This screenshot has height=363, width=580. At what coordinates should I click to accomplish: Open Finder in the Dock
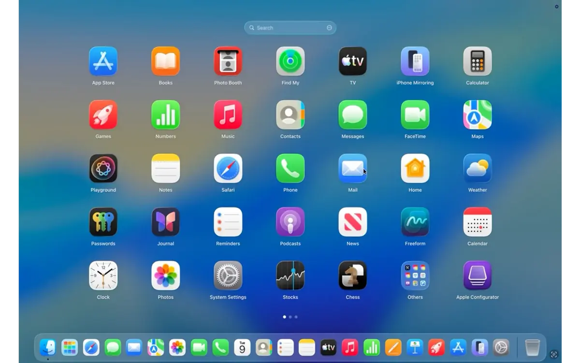[47, 348]
